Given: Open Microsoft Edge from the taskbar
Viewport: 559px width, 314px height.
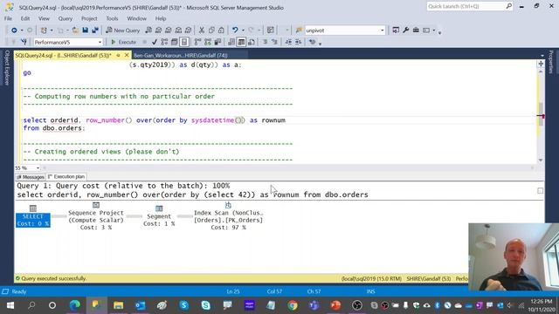Looking at the screenshot, I should (x=75, y=305).
